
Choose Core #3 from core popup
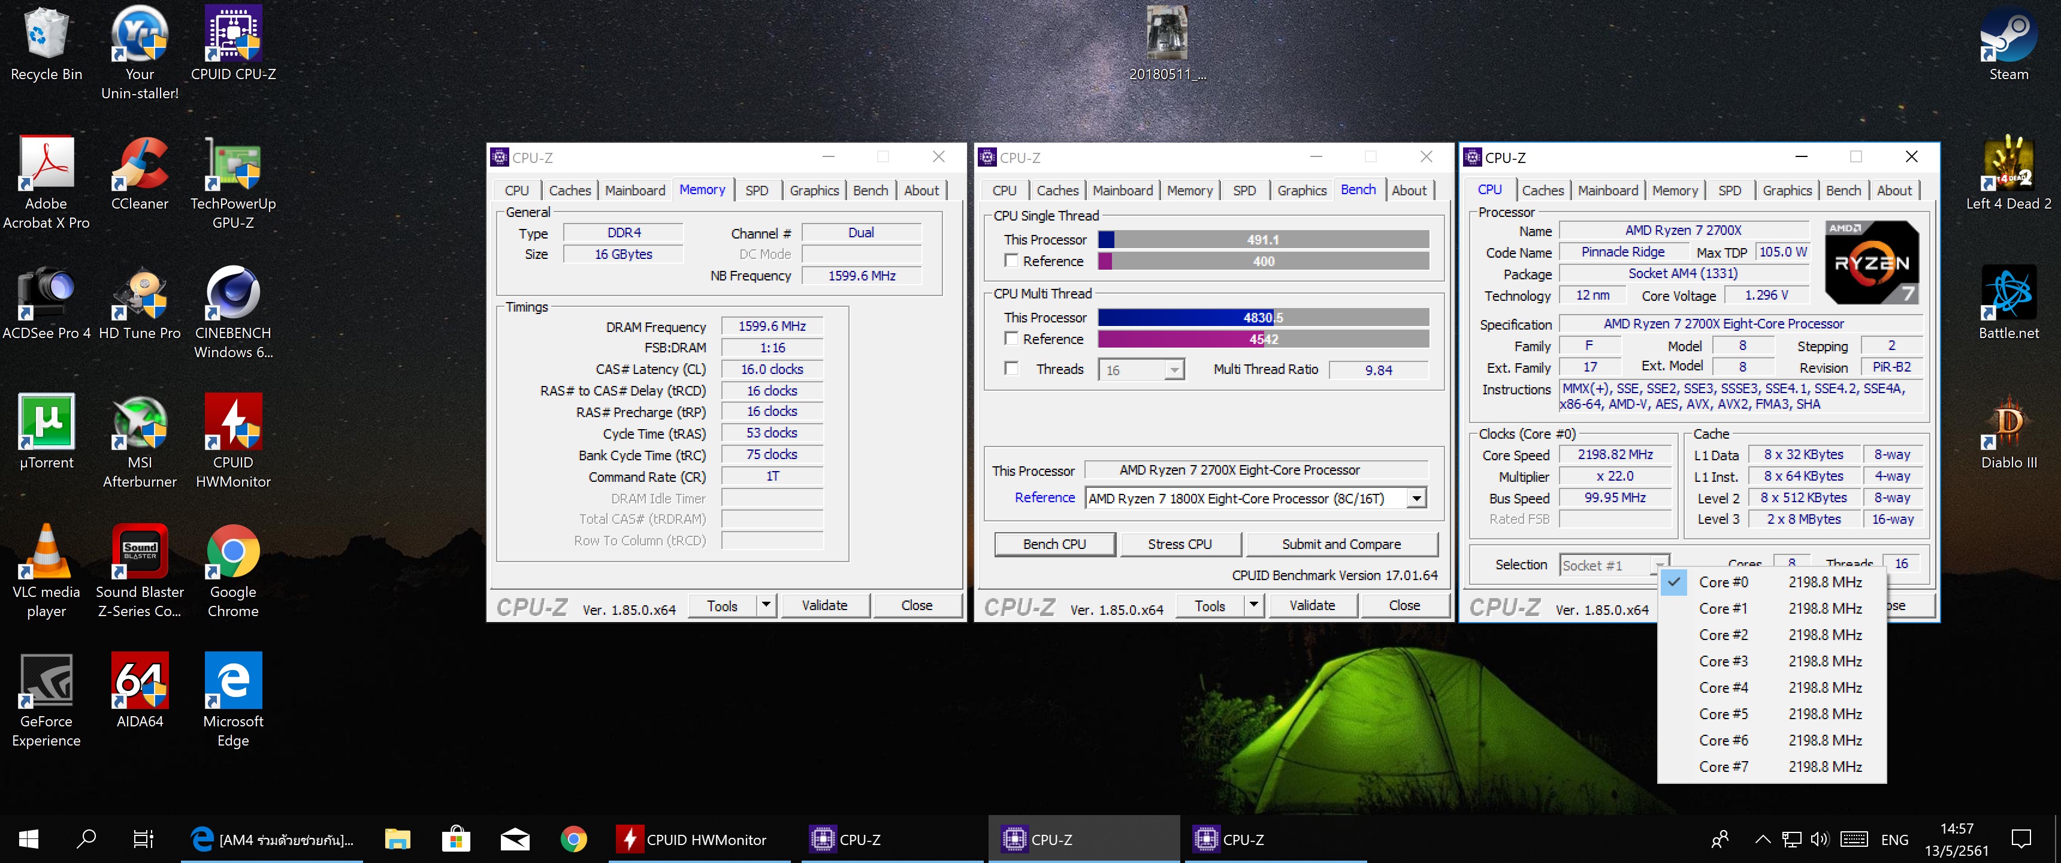point(1772,661)
